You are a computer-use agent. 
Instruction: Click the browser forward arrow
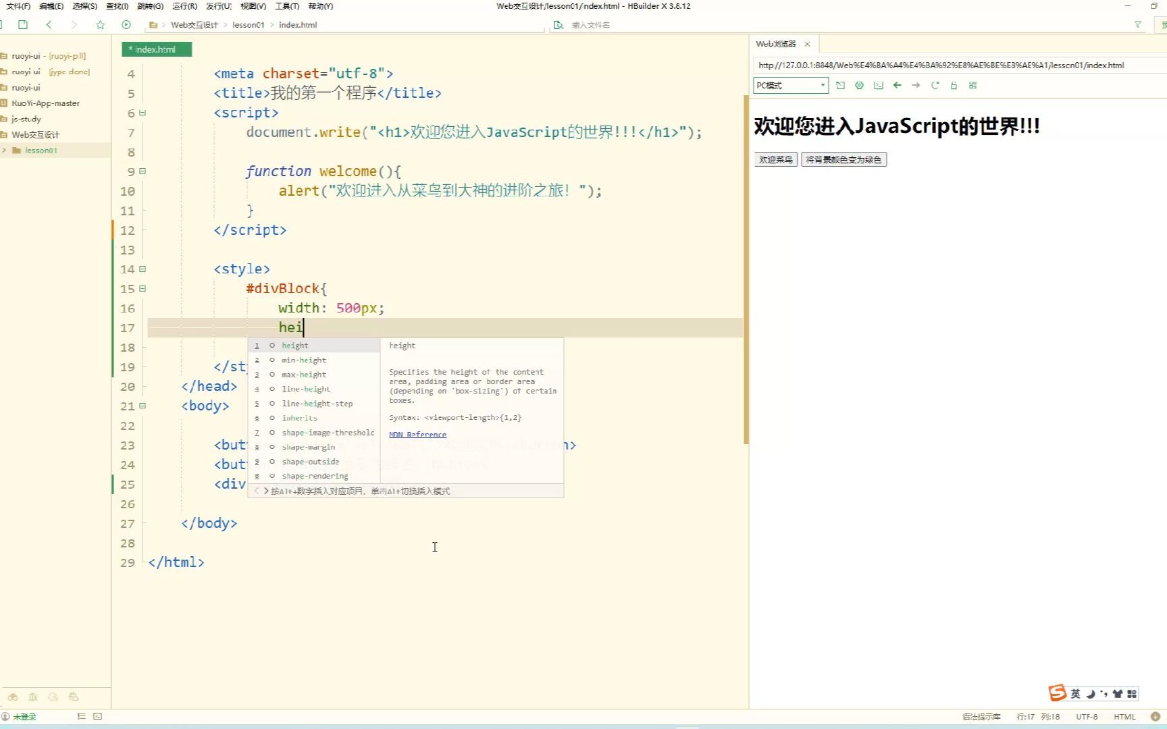pos(916,86)
